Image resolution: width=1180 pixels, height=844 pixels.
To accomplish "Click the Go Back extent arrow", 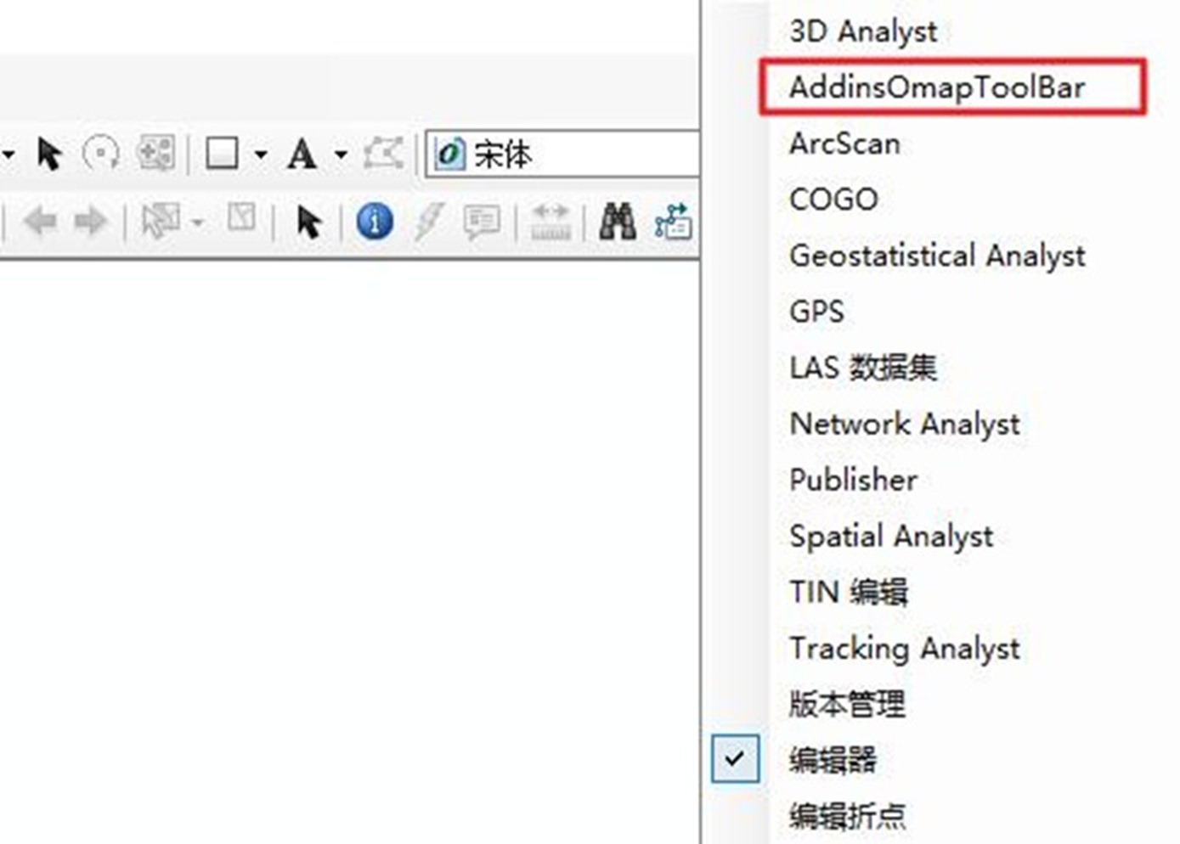I will coord(40,222).
